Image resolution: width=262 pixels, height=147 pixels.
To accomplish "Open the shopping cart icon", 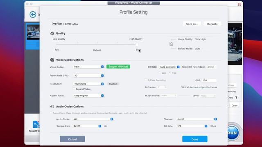I will pyautogui.click(x=239, y=4).
